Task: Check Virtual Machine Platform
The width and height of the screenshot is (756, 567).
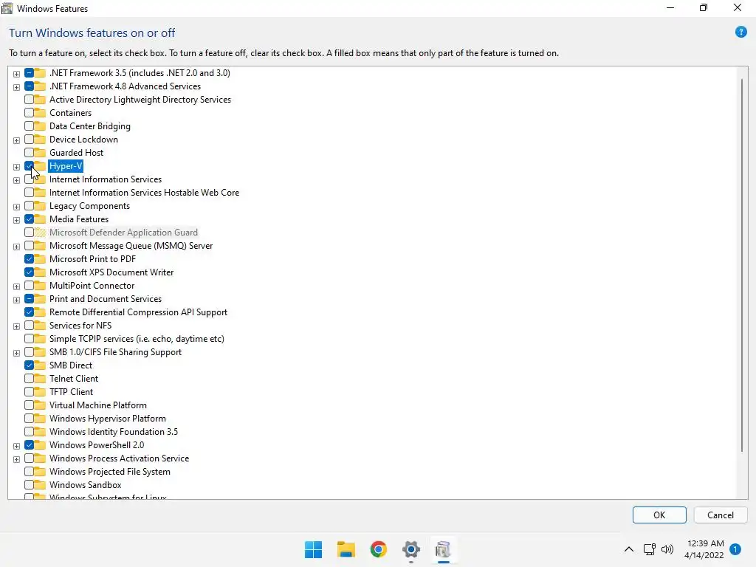Action: [29, 405]
